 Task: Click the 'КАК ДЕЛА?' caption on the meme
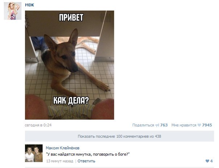pos(71,101)
